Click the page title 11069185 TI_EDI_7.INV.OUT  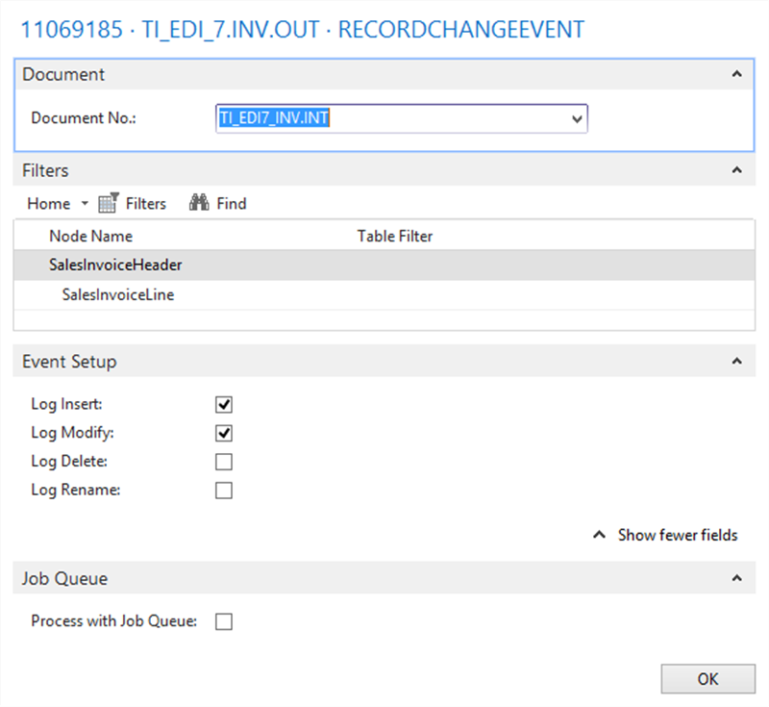(x=302, y=30)
